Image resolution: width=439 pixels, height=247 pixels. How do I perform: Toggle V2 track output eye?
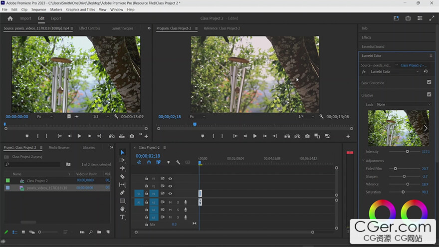click(x=170, y=186)
